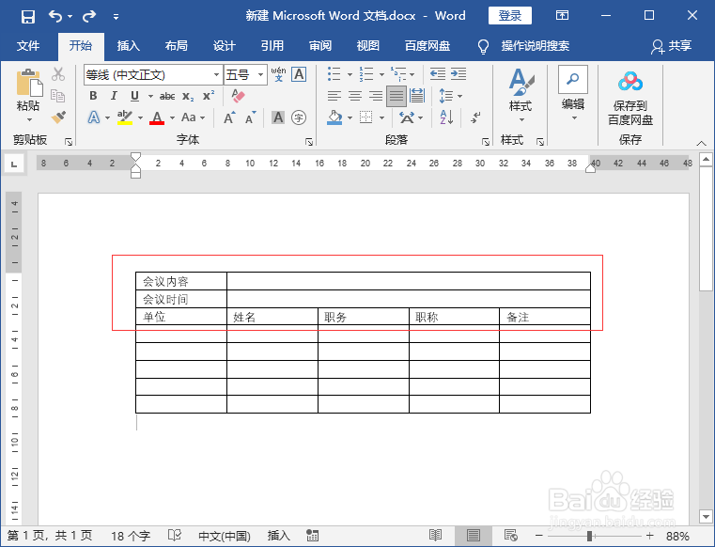Image resolution: width=715 pixels, height=547 pixels.
Task: Apply character shading icon
Action: click(278, 117)
